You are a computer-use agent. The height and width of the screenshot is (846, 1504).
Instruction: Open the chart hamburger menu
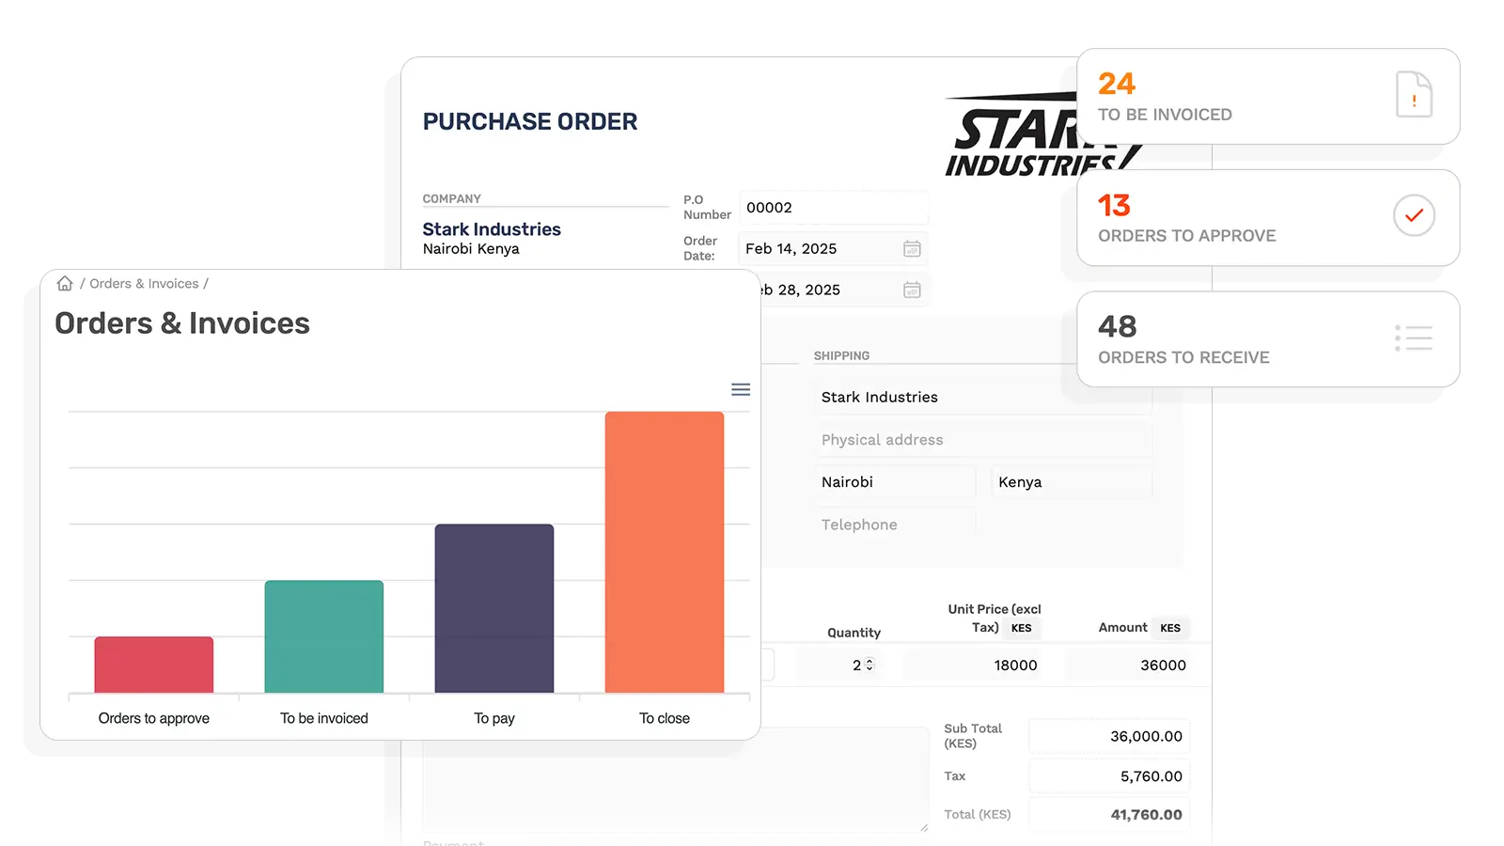[741, 389]
